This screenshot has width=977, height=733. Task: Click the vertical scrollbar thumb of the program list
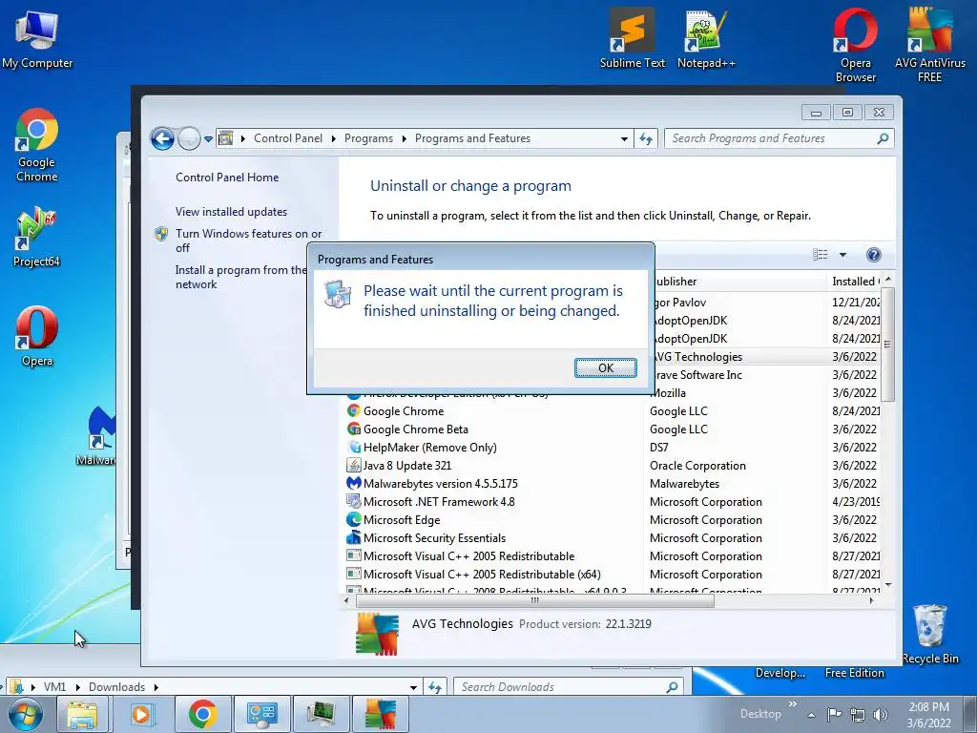[888, 344]
